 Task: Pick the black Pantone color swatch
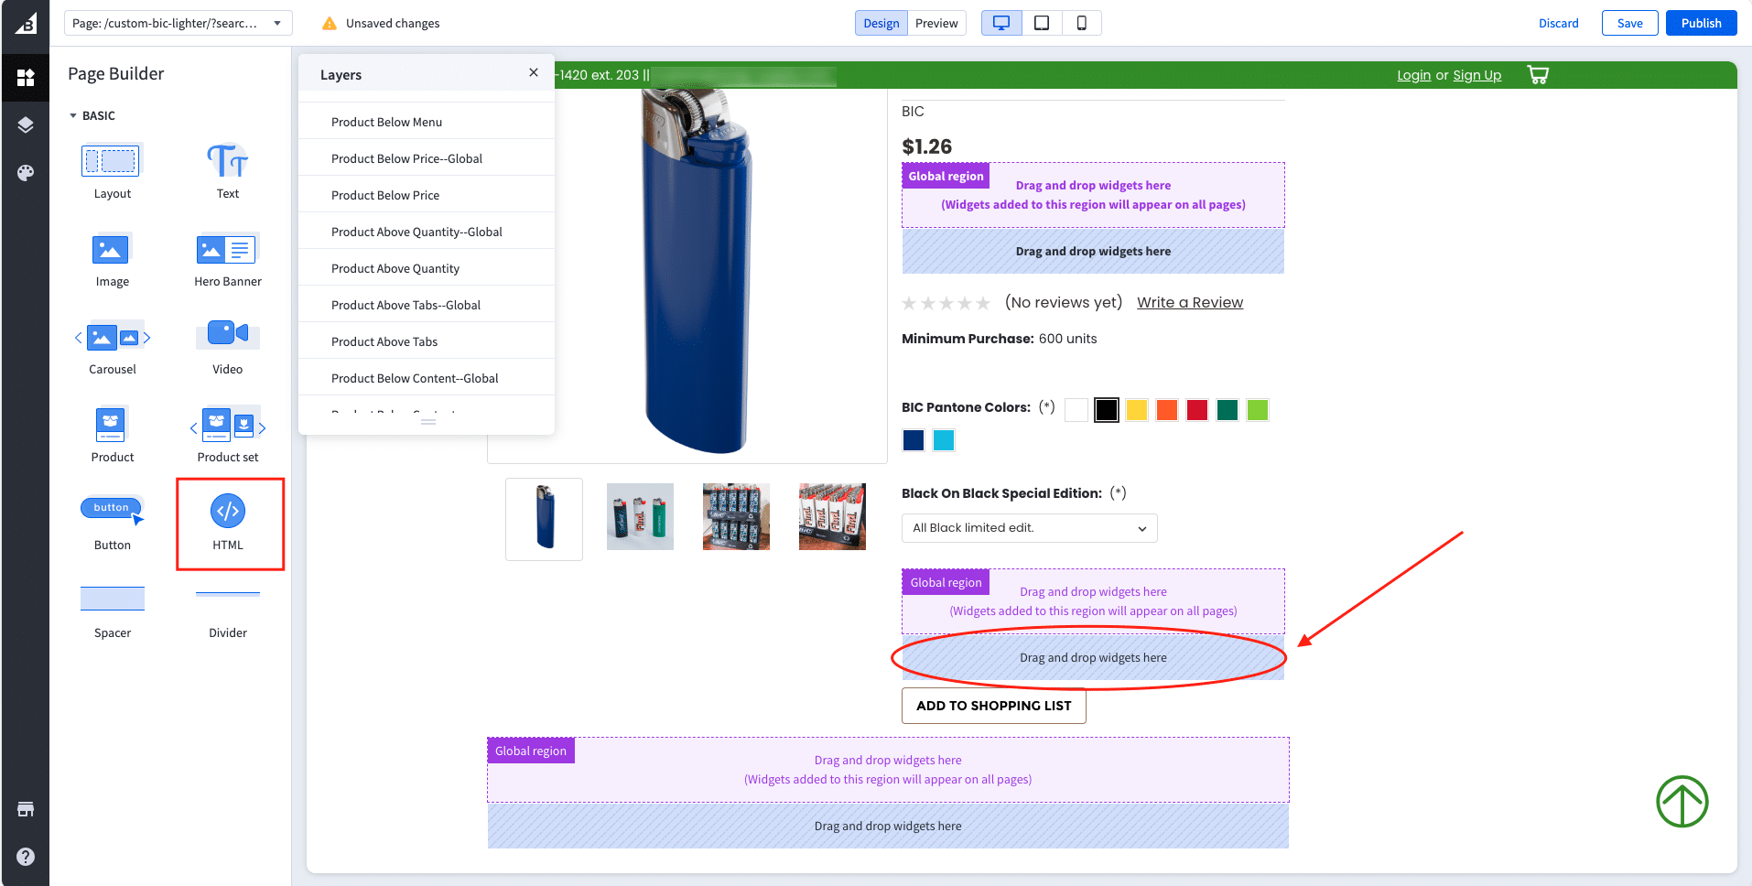click(x=1107, y=410)
